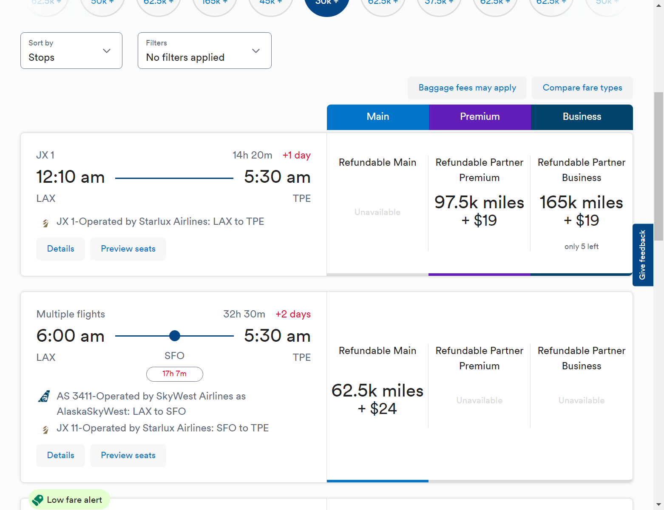
Task: Preview seats for the LAX–SFO–TPE itinerary
Action: (128, 456)
